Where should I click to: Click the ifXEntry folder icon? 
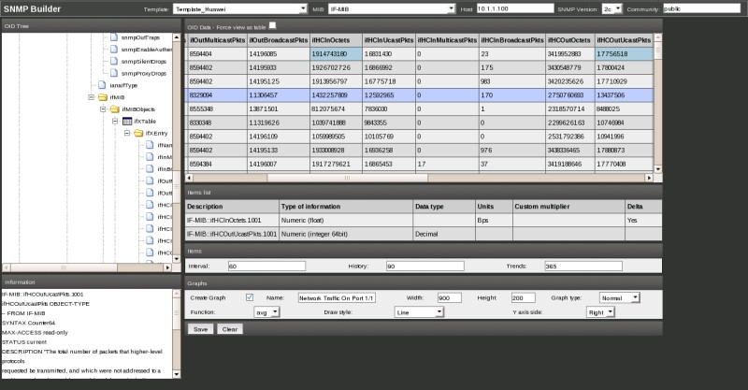pyautogui.click(x=139, y=134)
